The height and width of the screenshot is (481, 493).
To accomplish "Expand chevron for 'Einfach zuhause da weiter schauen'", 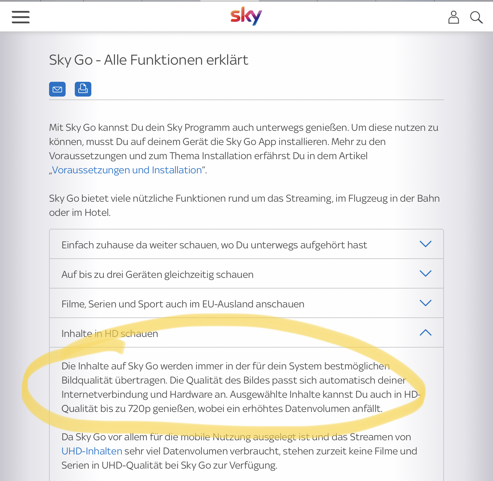I will tap(426, 244).
